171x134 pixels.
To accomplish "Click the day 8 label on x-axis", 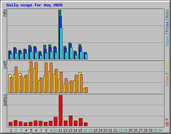I will pyautogui.click(x=46, y=130).
